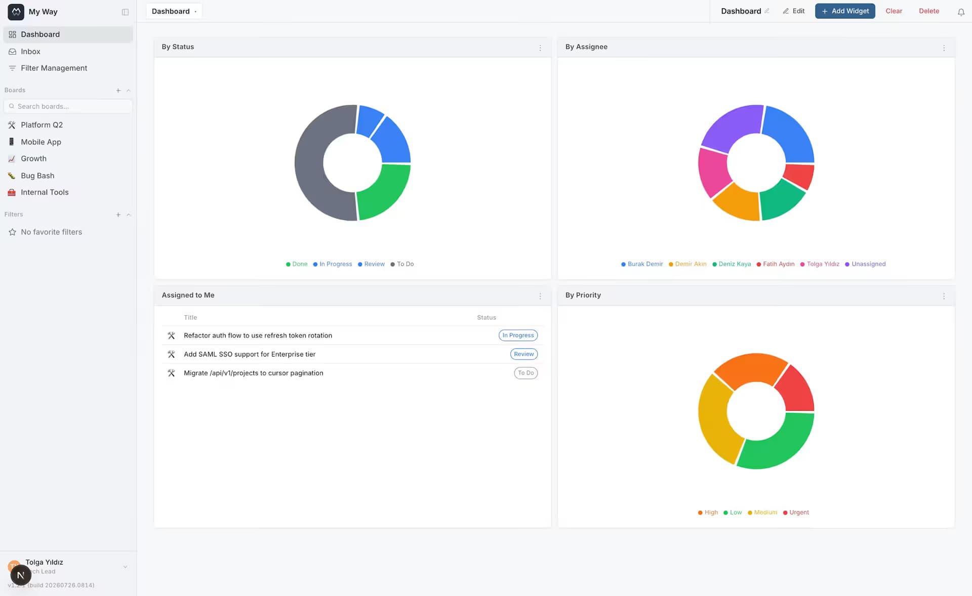The image size is (972, 596).
Task: Open the Dashboard selector dropdown
Action: point(174,11)
